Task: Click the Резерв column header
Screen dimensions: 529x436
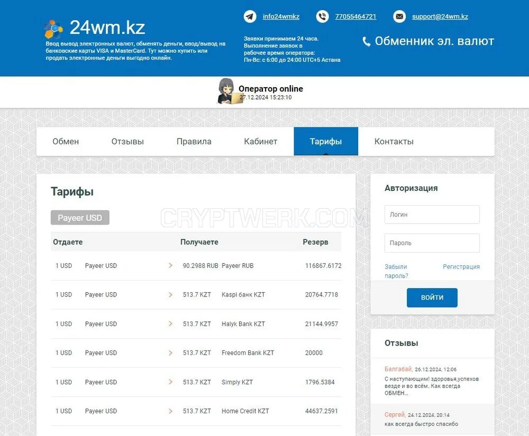Action: (315, 242)
